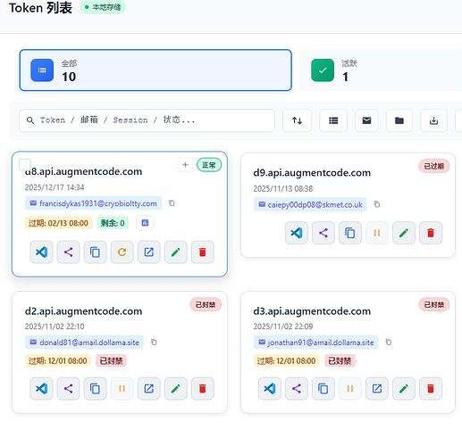The width and height of the screenshot is (462, 446).
Task: Delete the d8.api.augmentcode.com token
Action: [202, 252]
